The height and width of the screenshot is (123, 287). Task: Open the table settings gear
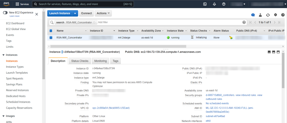[x=275, y=15]
